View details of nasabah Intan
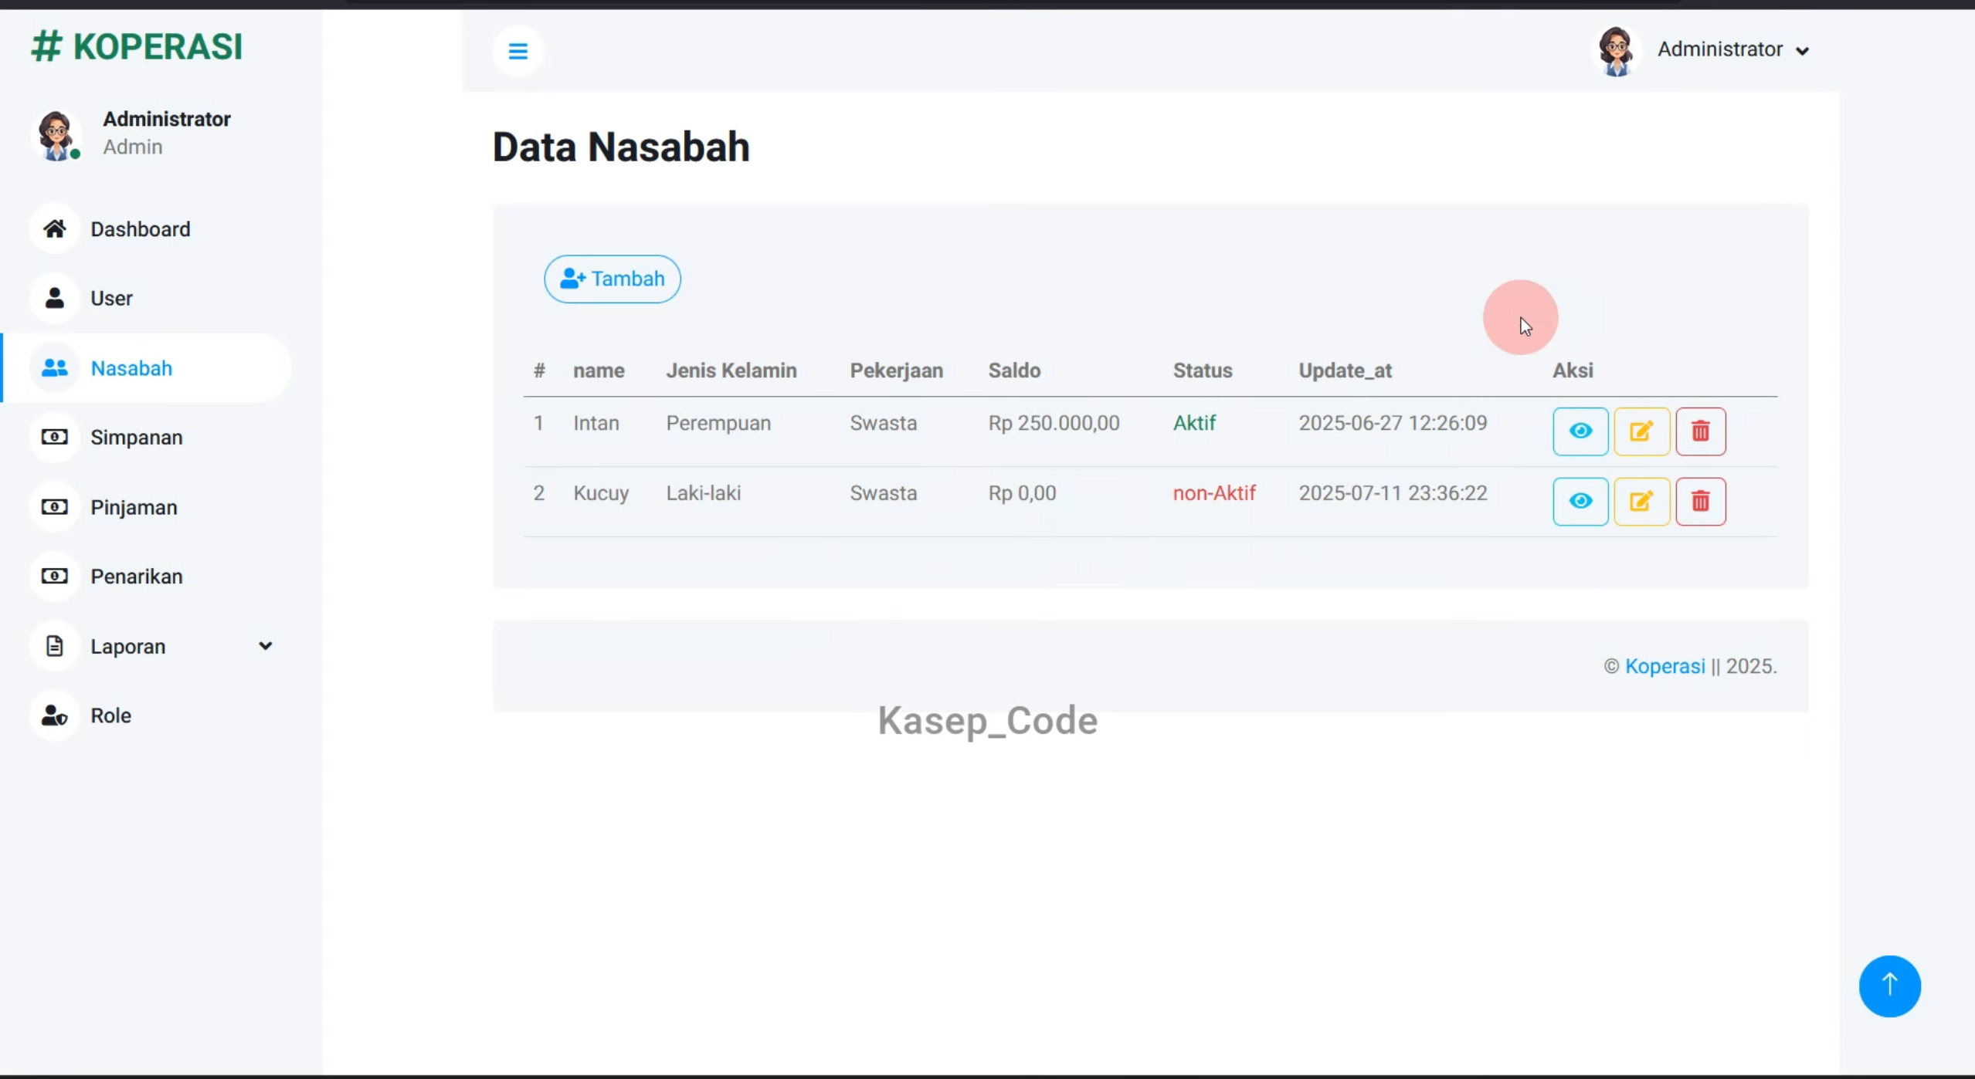Image resolution: width=1975 pixels, height=1079 pixels. coord(1580,431)
